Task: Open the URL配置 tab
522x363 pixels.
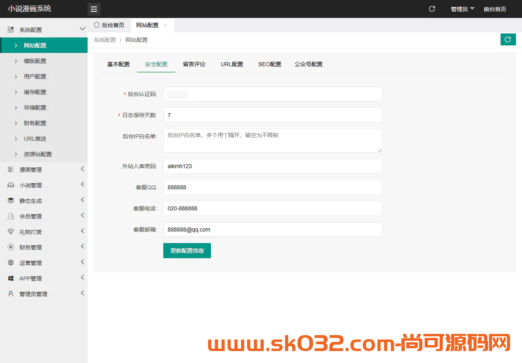Action: (232, 64)
